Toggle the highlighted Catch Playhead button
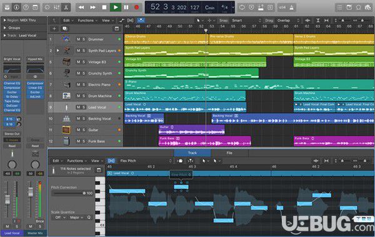The image size is (375, 237). [x=141, y=21]
